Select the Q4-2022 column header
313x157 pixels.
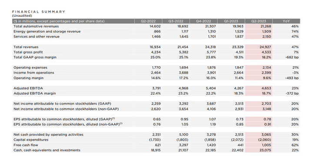pos(203,21)
